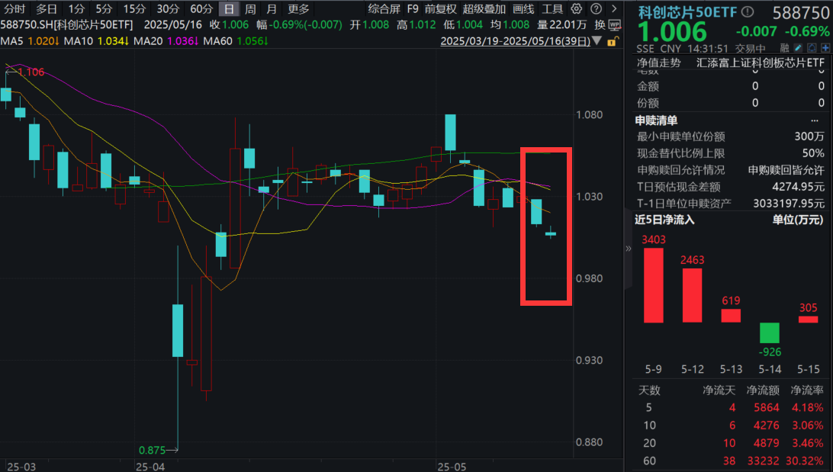Click the plus icon to add to watchlist
The height and width of the screenshot is (472, 833).
click(826, 47)
